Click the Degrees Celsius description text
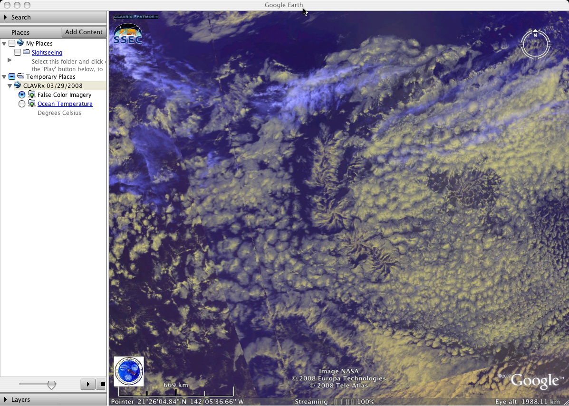The image size is (569, 406). coord(59,113)
